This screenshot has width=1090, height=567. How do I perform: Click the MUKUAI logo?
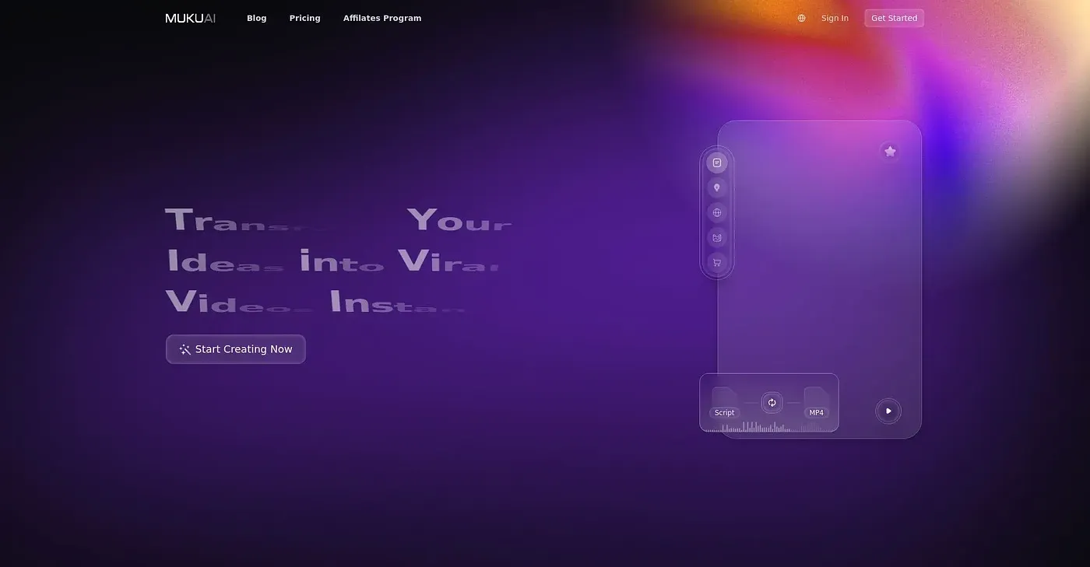(x=191, y=18)
